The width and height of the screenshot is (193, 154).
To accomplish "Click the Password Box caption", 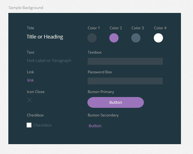I will 100,72.
